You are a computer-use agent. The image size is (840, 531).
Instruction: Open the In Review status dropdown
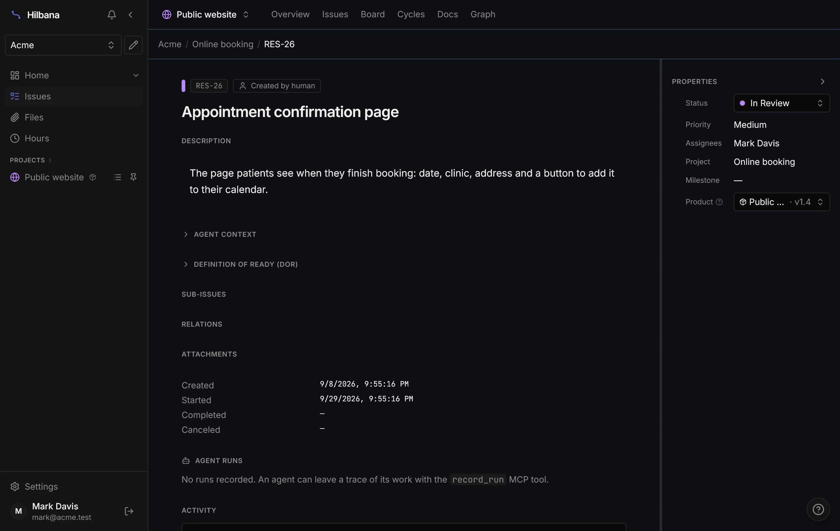point(781,103)
